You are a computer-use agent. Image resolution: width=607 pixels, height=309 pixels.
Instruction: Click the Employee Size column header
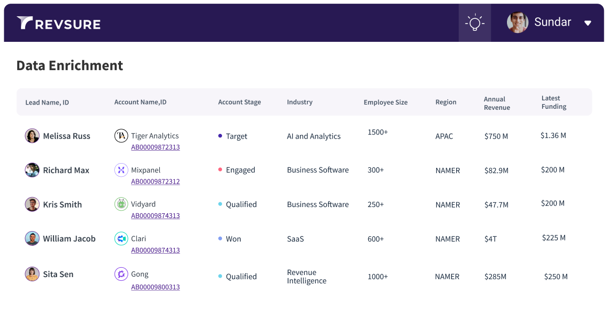(385, 102)
